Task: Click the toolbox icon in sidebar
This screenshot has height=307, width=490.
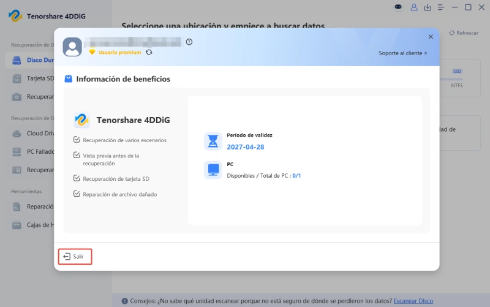Action: point(17,225)
